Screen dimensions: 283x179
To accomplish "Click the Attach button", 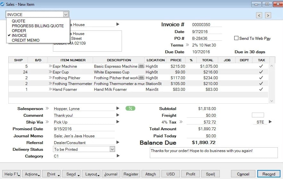I will click(151, 174).
